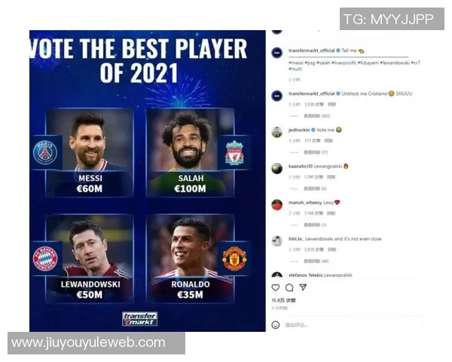Expand replies under jedhockin's Vote me comment
This screenshot has height=362, width=452.
coord(316,152)
